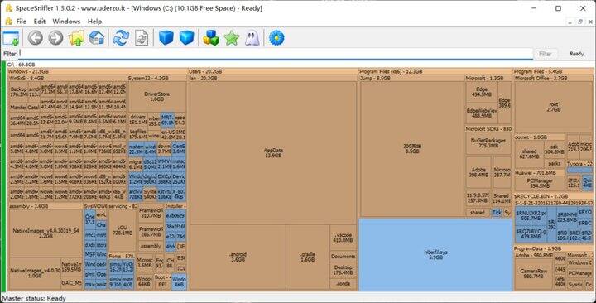This screenshot has width=596, height=303.
Task: Start a master rescan with the blue arrows icon
Action: click(121, 38)
